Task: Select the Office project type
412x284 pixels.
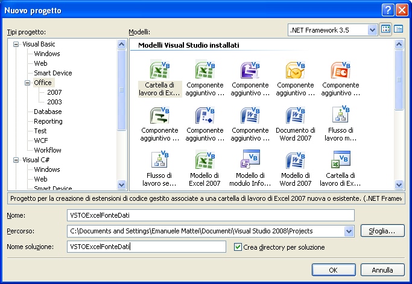Action: tap(43, 83)
